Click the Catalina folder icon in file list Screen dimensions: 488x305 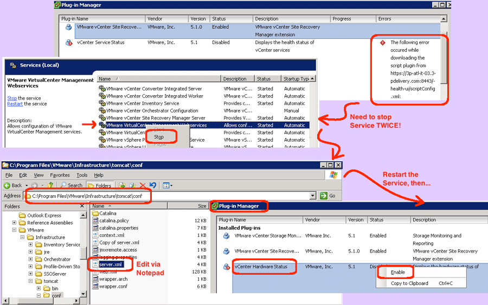click(x=95, y=214)
